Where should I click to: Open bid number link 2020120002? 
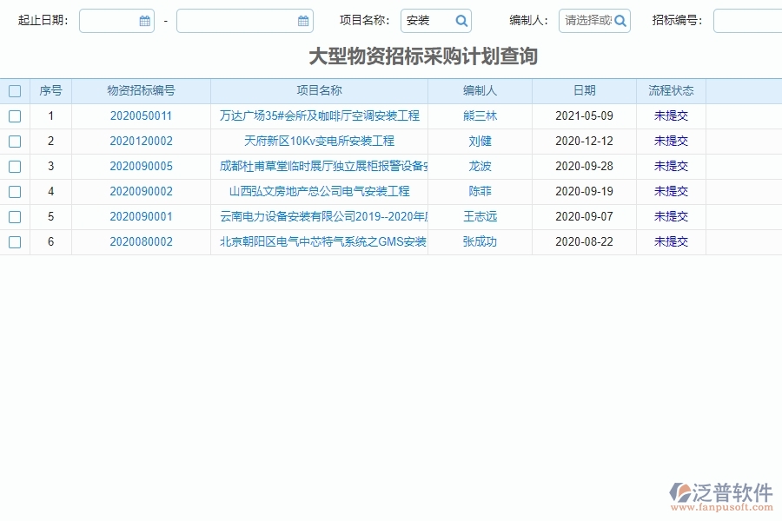[143, 141]
